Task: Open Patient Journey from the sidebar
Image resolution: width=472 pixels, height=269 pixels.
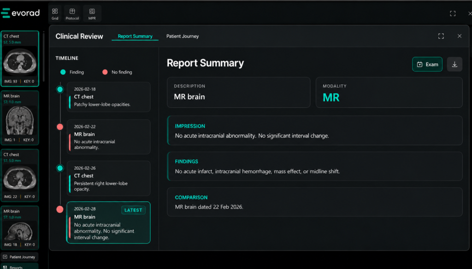Action: click(x=19, y=257)
